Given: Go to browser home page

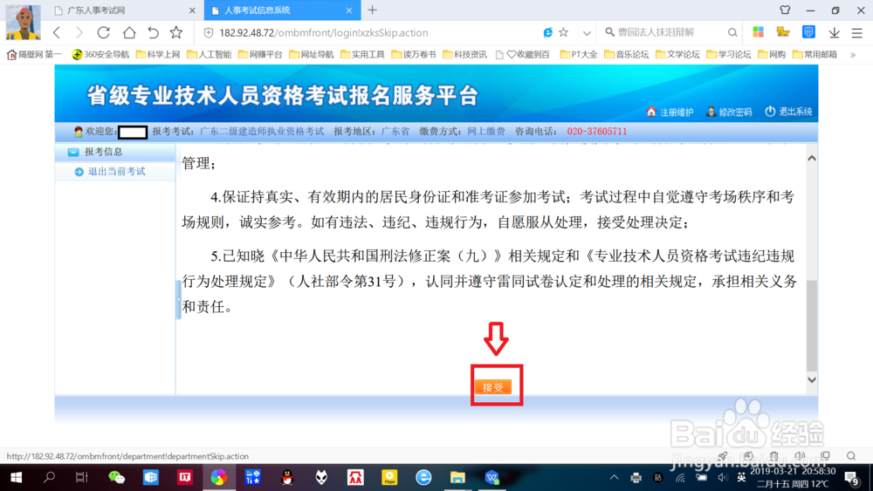Looking at the screenshot, I should point(129,33).
